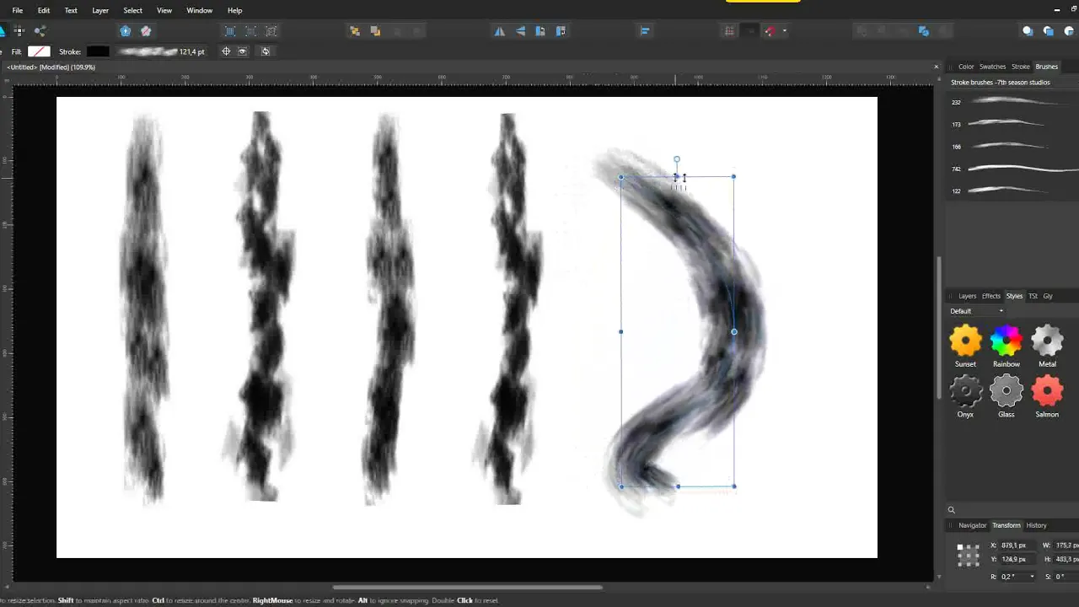The image size is (1079, 607).
Task: Click the black Stroke color swatch
Action: (98, 51)
